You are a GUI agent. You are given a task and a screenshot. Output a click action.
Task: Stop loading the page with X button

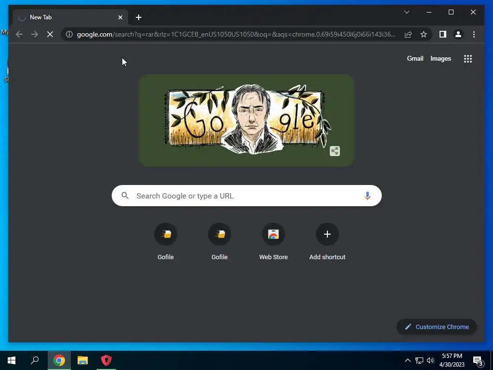coord(50,34)
